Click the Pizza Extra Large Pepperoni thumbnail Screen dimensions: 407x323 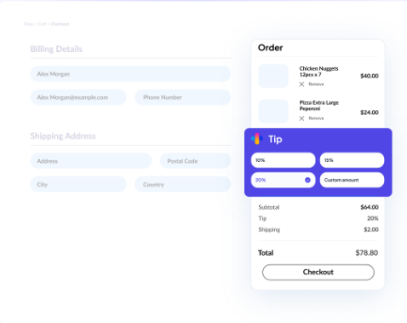pyautogui.click(x=273, y=111)
